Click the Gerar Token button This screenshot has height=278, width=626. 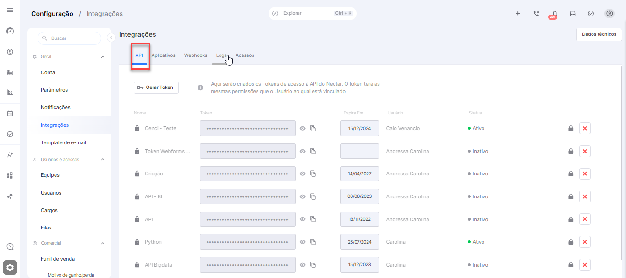point(156,87)
